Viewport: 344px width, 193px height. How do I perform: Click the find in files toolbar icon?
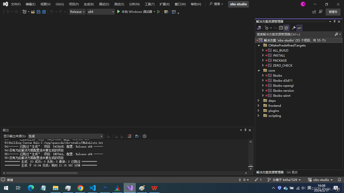pos(166,12)
